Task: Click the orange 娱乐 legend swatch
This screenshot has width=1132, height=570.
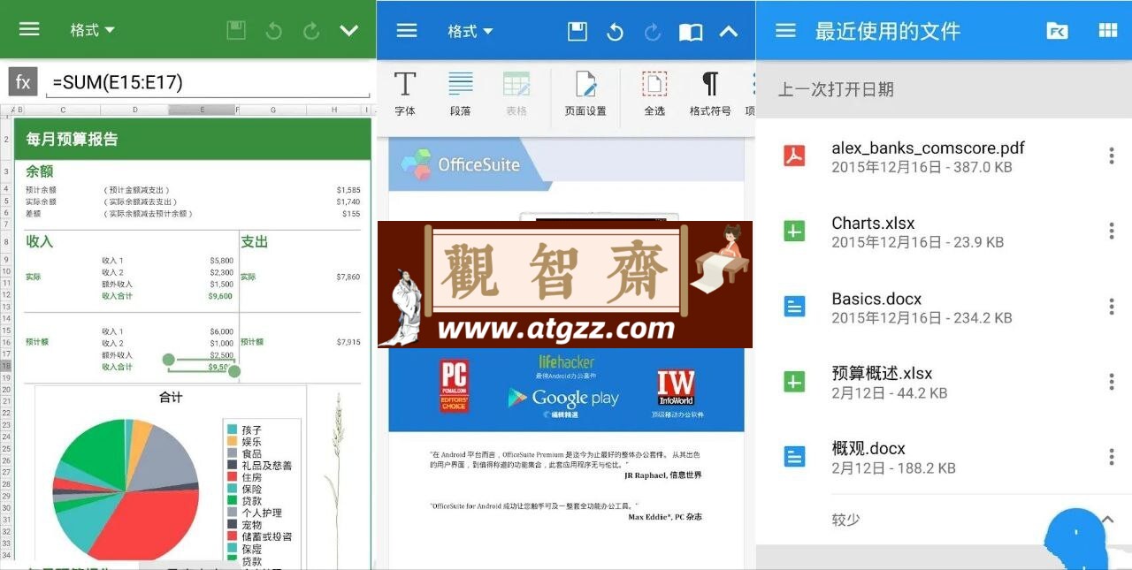Action: coord(232,441)
